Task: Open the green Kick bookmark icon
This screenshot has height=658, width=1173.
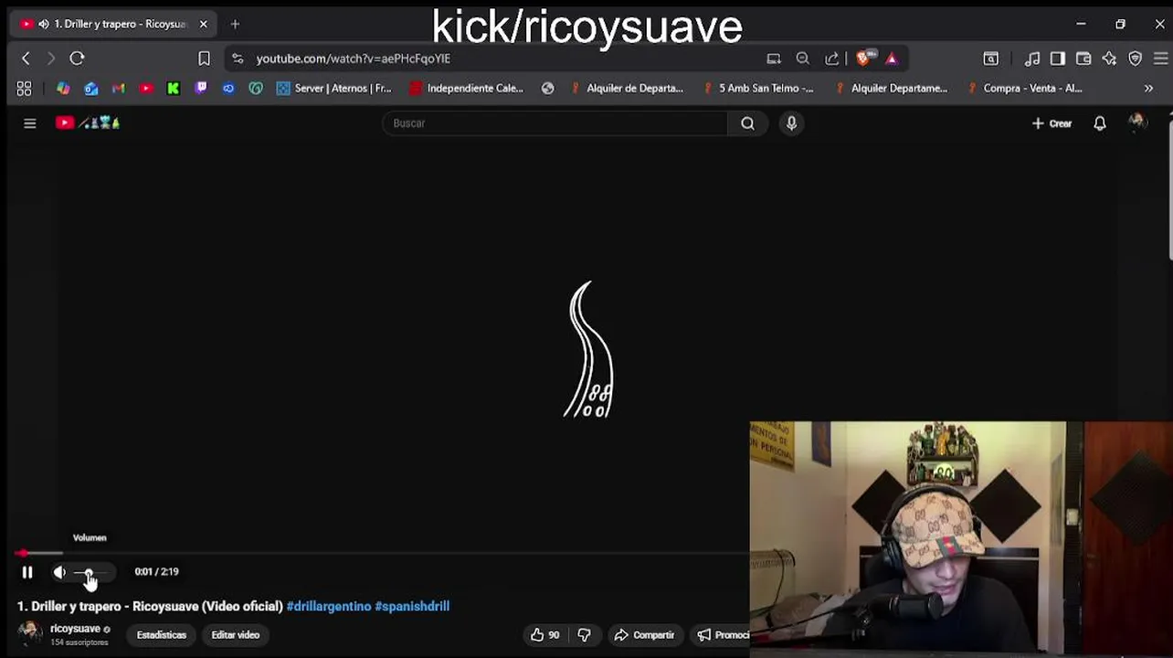Action: 174,89
